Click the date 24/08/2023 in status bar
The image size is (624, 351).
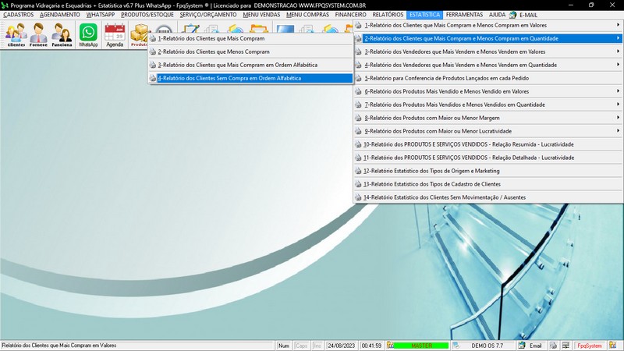click(x=342, y=346)
